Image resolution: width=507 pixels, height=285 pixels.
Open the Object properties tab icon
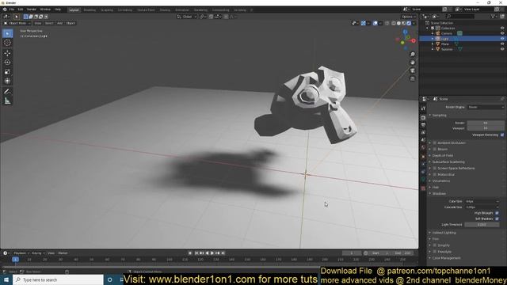point(423,157)
